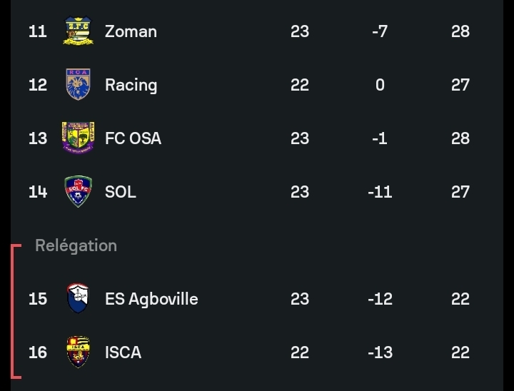The height and width of the screenshot is (391, 514).
Task: Select the FC OSA team name
Action: click(x=133, y=138)
